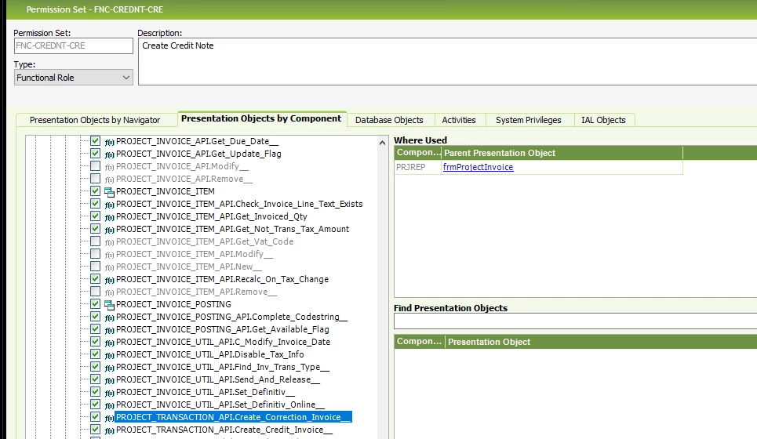Click the Parent Presentation Object column header
Image resolution: width=757 pixels, height=439 pixels.
pos(561,153)
